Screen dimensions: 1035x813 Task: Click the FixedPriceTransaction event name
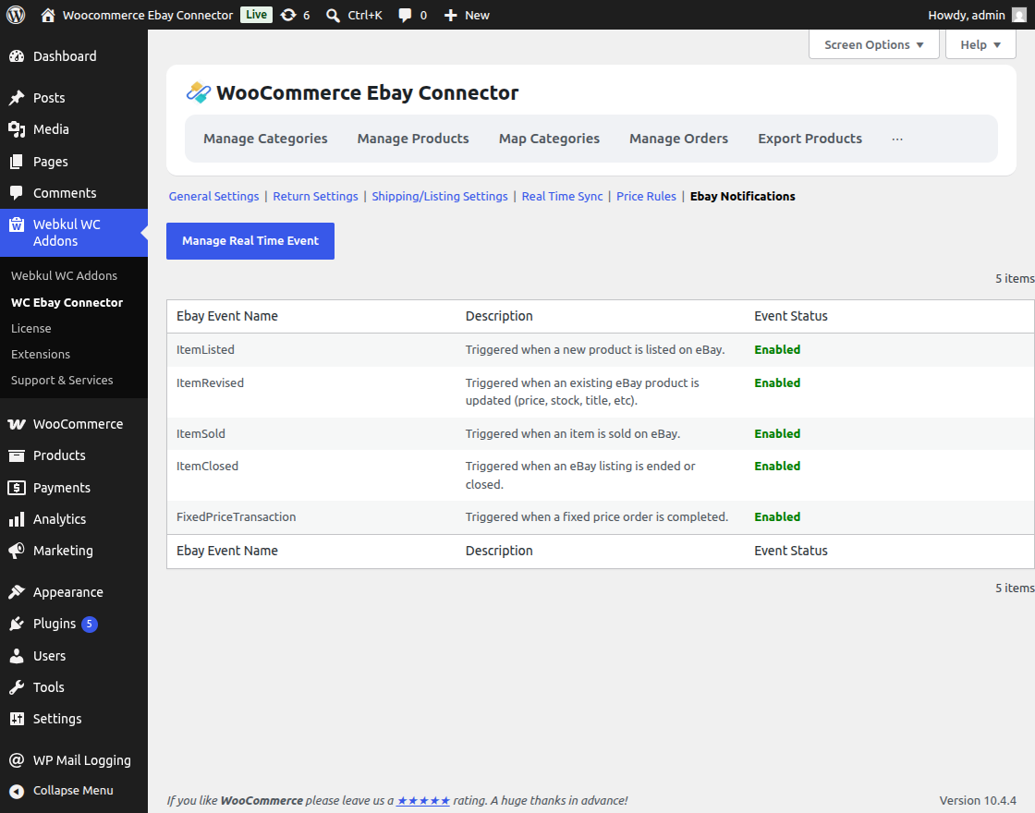click(x=237, y=516)
